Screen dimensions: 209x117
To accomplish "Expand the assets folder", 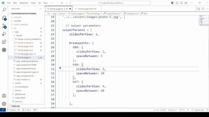I will click(18, 83).
